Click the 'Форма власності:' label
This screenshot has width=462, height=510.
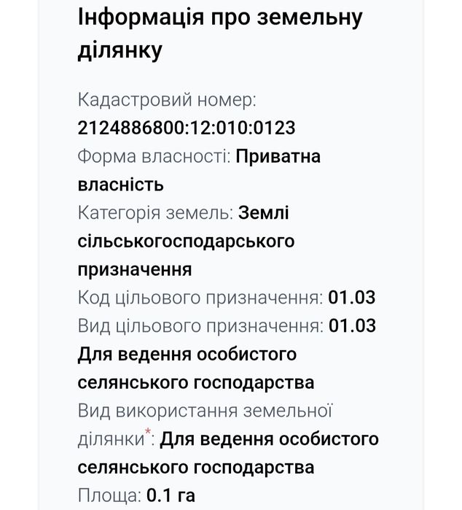[154, 156]
